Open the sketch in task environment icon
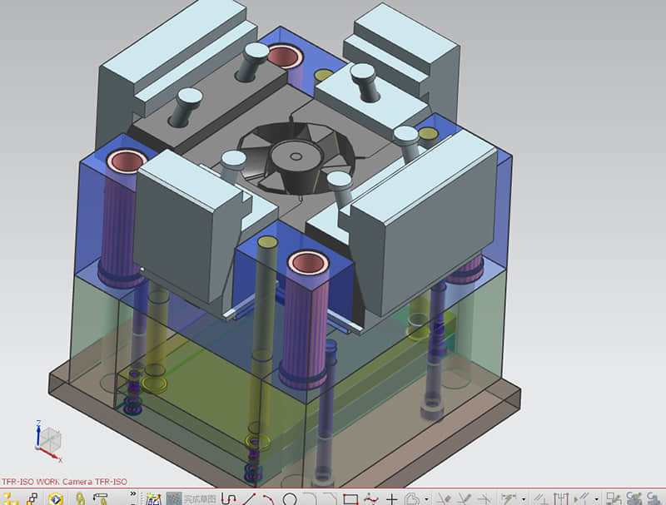The image size is (666, 505). [x=153, y=498]
